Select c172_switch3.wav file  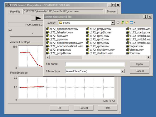(139, 43)
